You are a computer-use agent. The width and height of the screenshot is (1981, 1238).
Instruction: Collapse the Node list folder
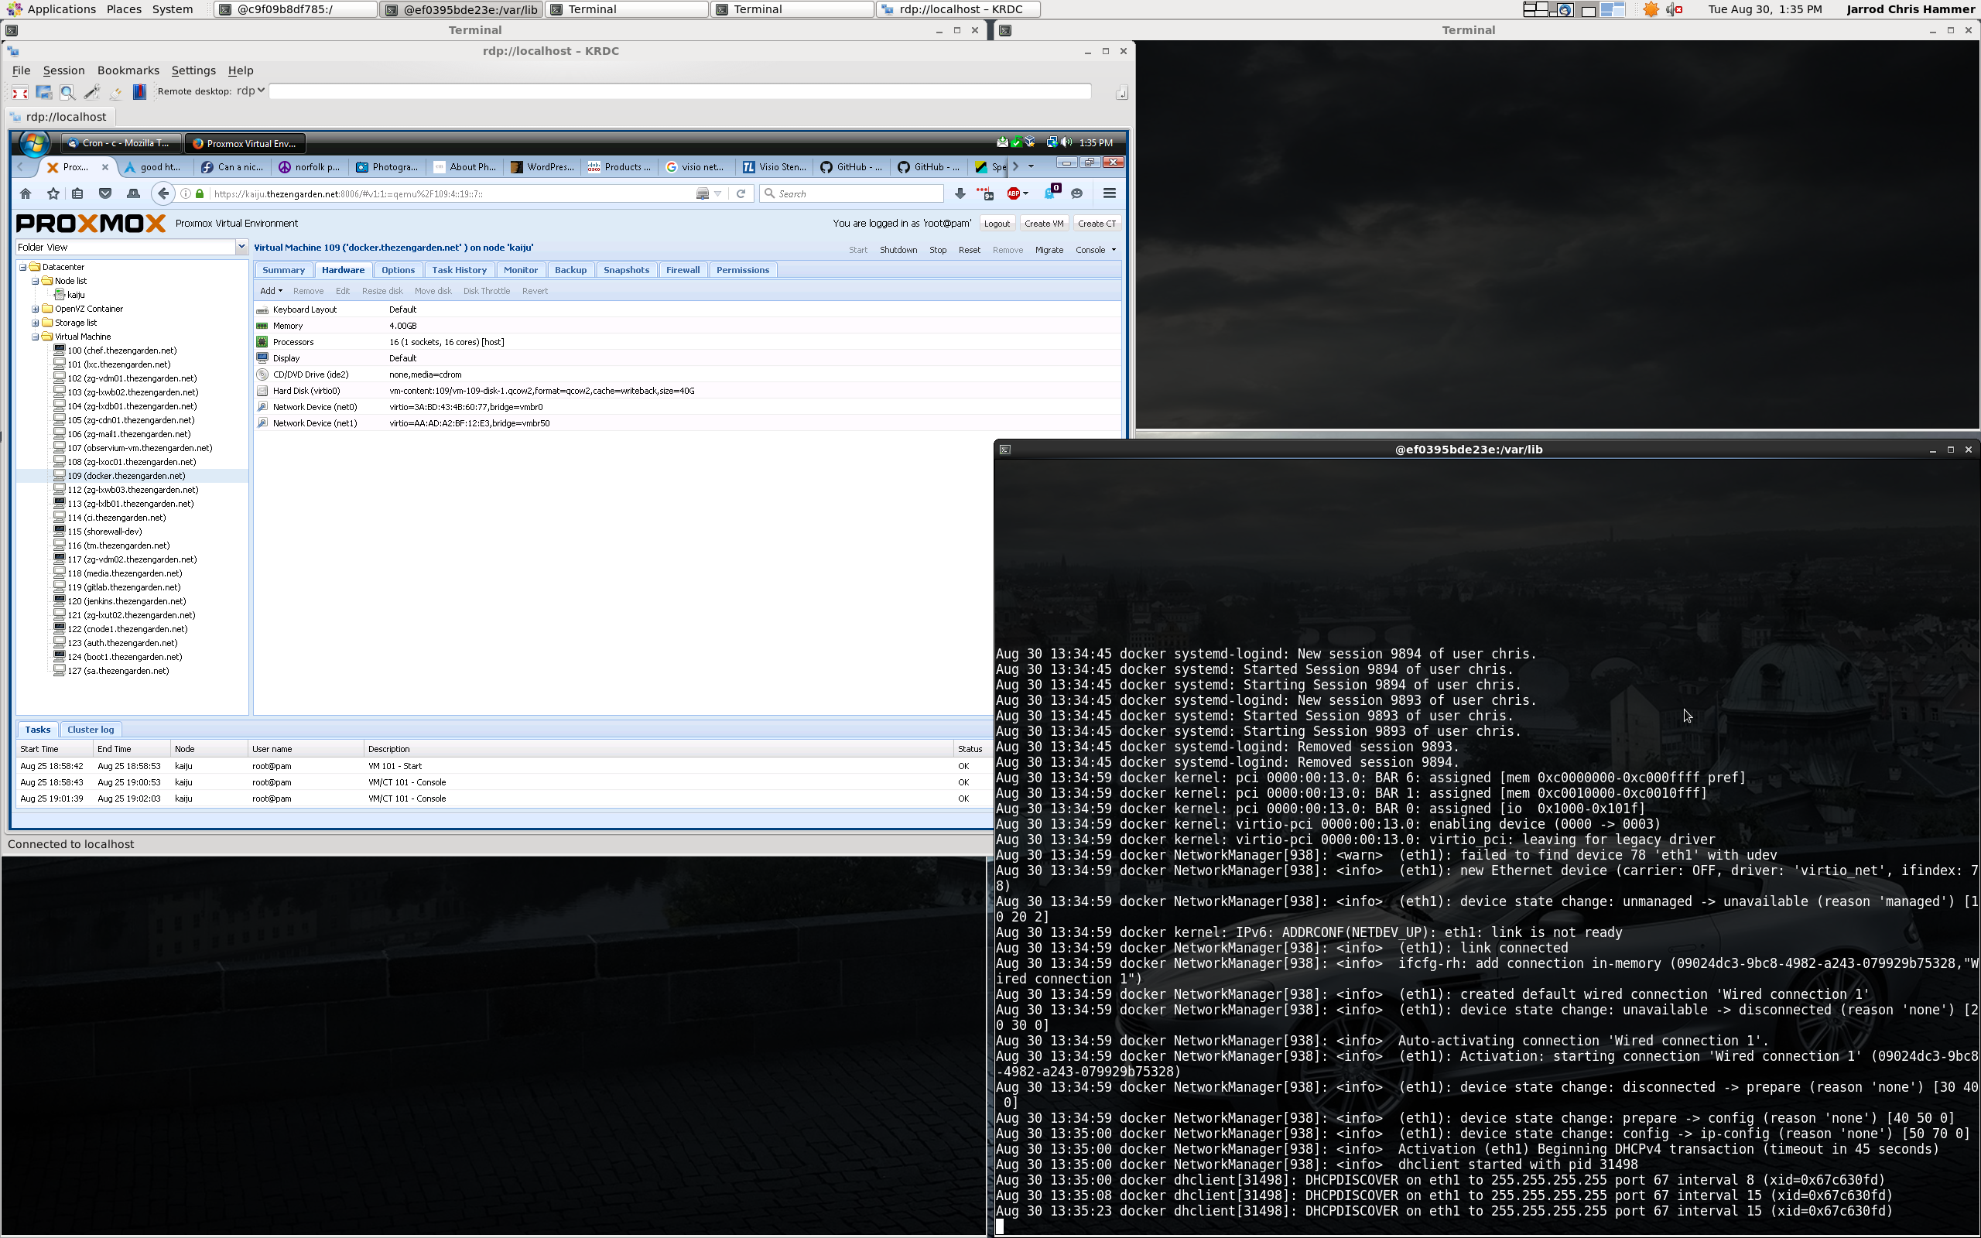(35, 281)
